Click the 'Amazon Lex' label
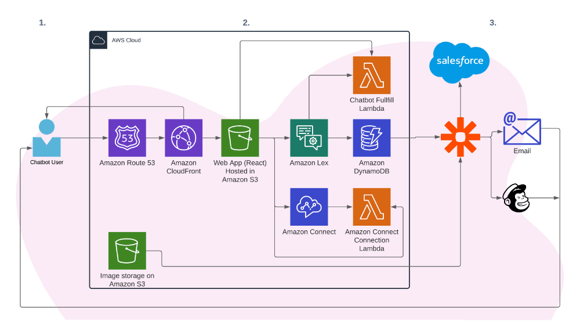580x322 pixels. (309, 163)
